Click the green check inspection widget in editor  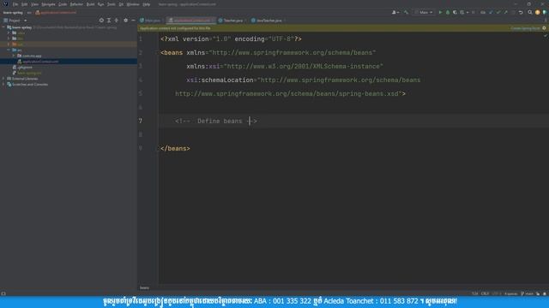pyautogui.click(x=546, y=36)
